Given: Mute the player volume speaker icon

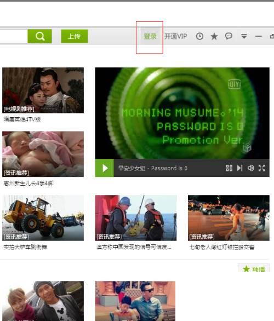Looking at the screenshot, I should (x=250, y=168).
